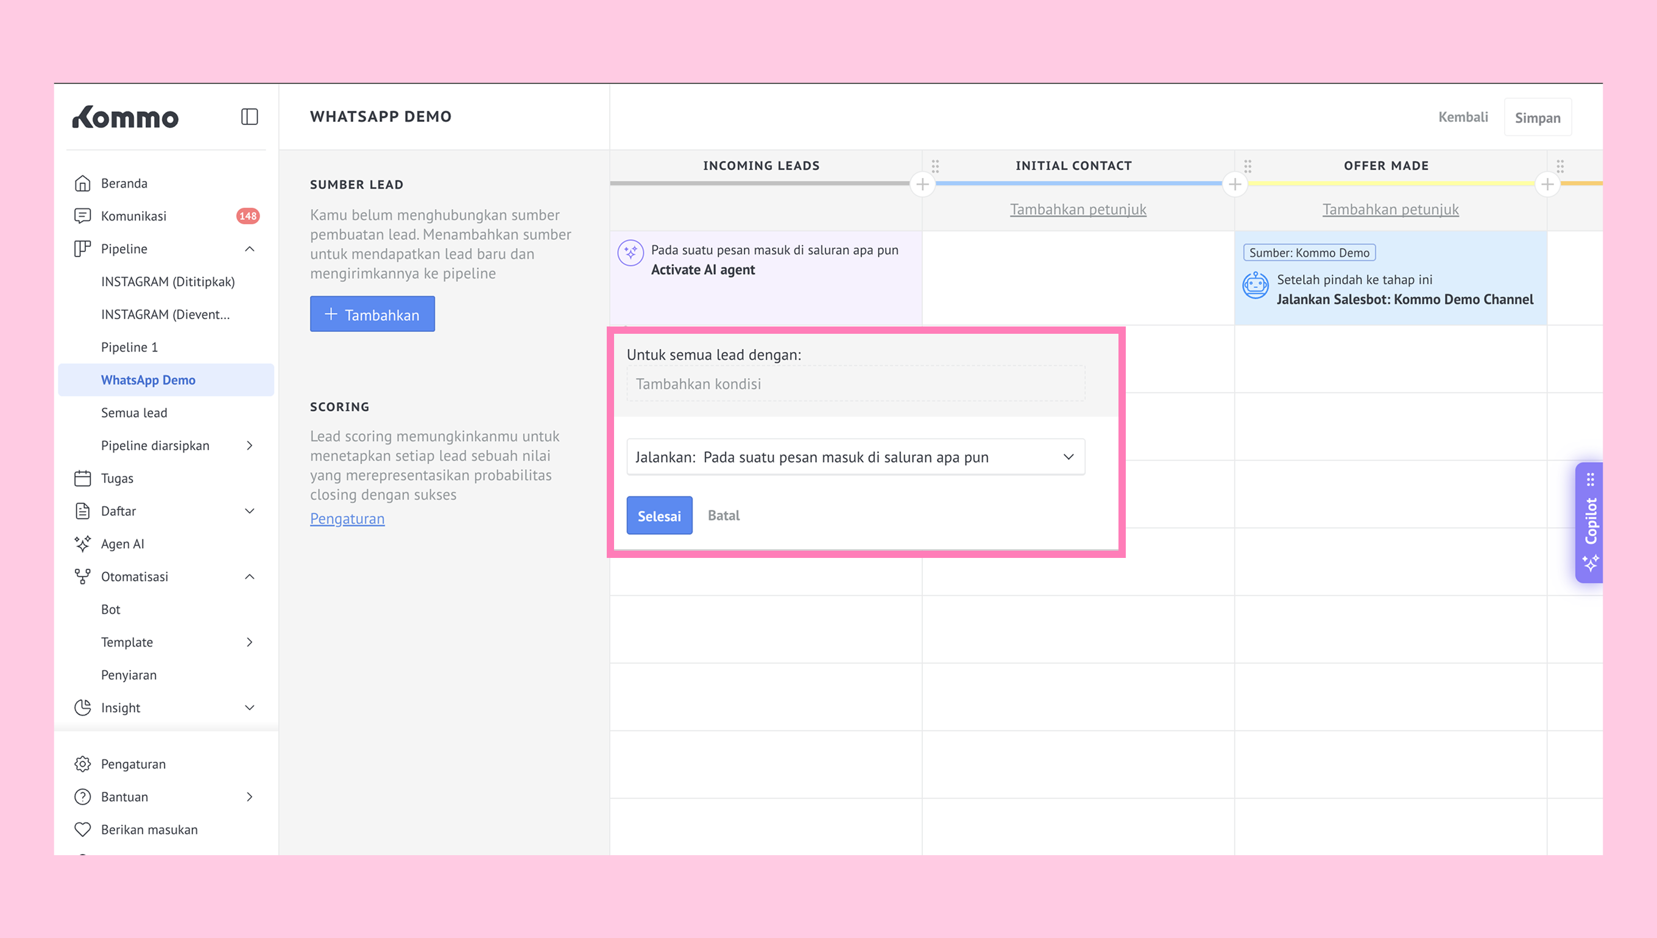Open the Jalankan trigger dropdown
This screenshot has height=938, width=1657.
[x=855, y=457]
